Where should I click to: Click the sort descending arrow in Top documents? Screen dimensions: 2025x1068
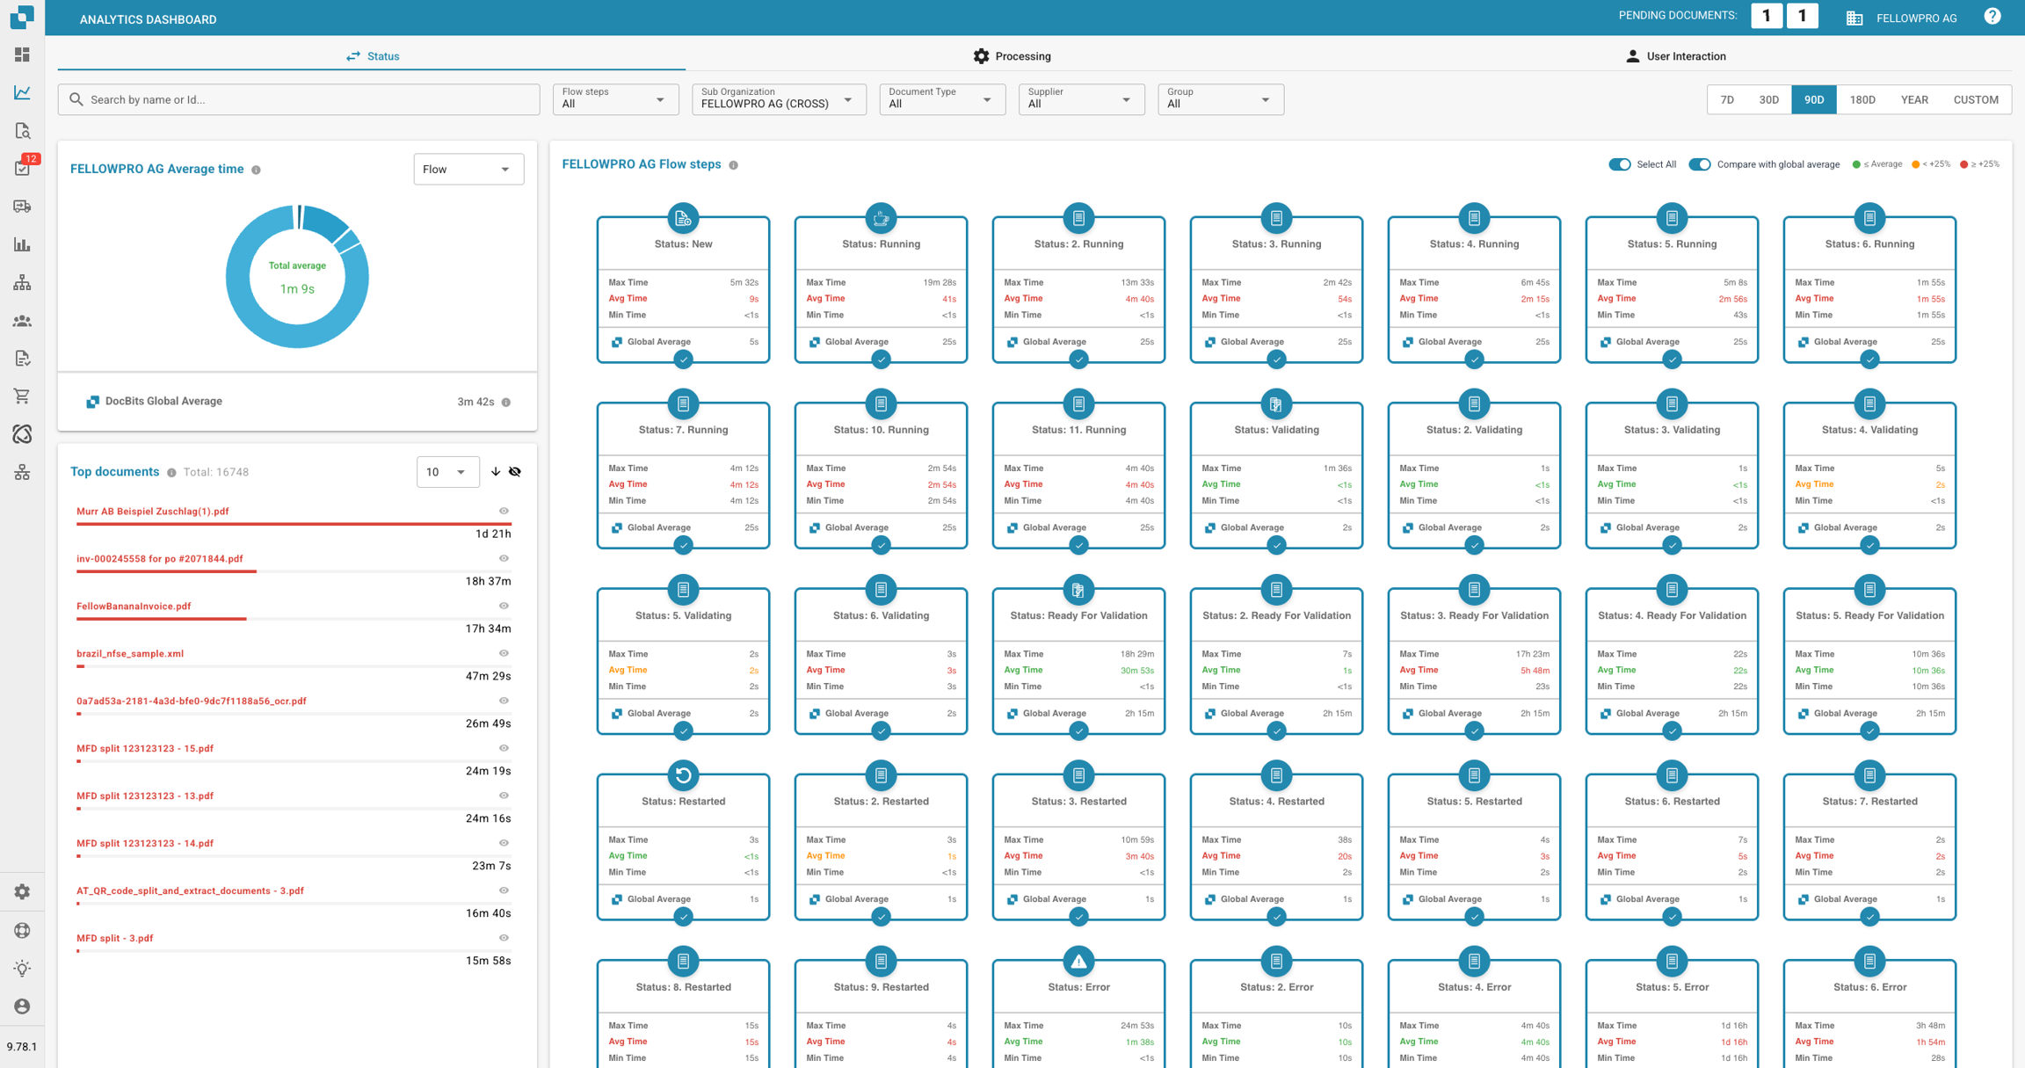[x=496, y=472]
